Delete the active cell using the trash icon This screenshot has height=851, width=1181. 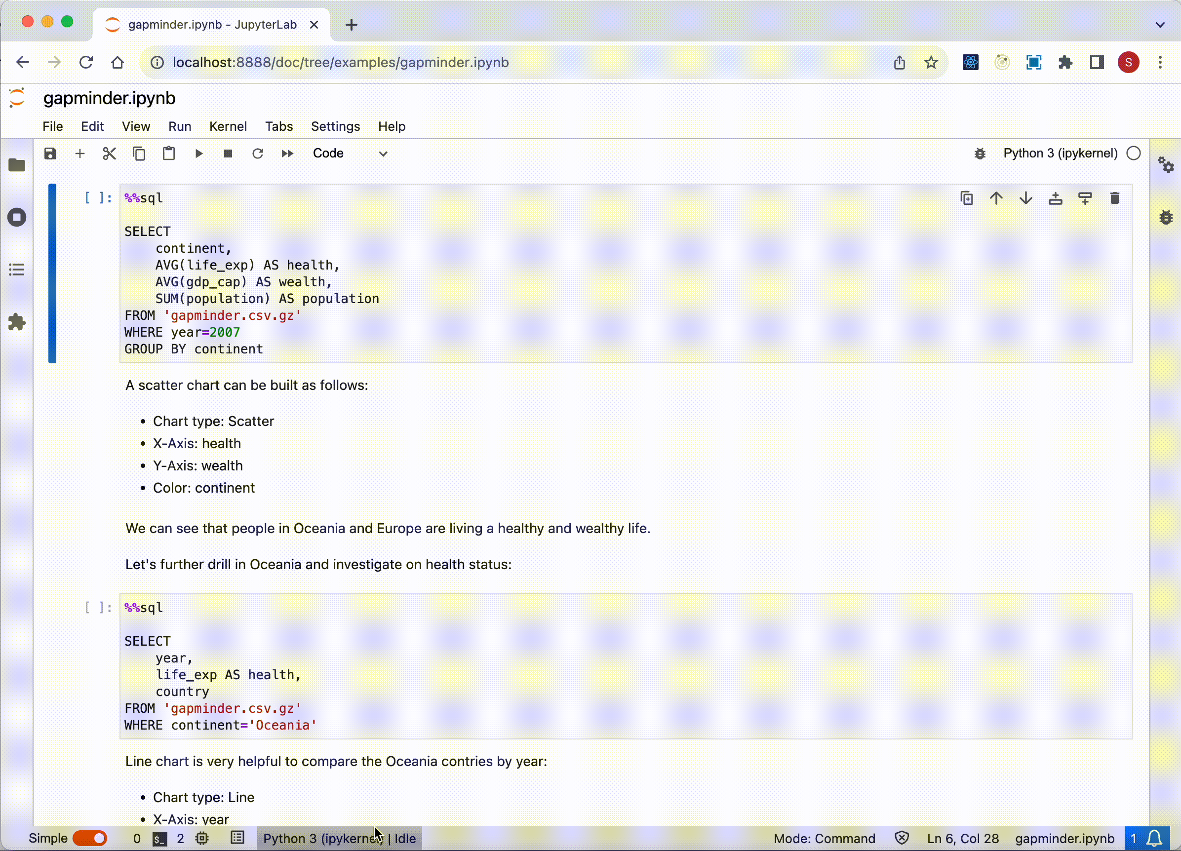pyautogui.click(x=1114, y=198)
